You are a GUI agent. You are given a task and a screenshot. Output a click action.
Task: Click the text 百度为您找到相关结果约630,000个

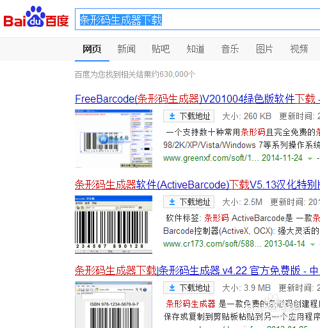[135, 74]
